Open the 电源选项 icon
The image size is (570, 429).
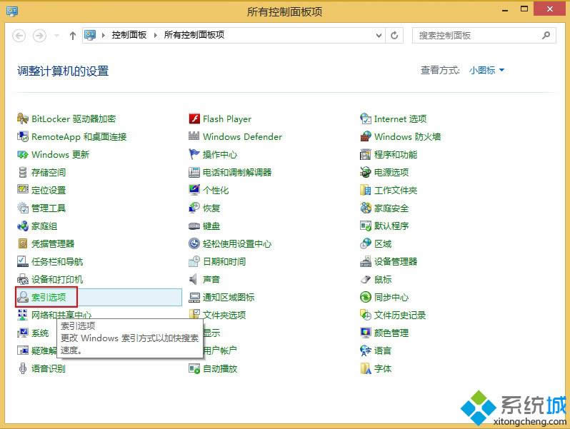coord(365,172)
